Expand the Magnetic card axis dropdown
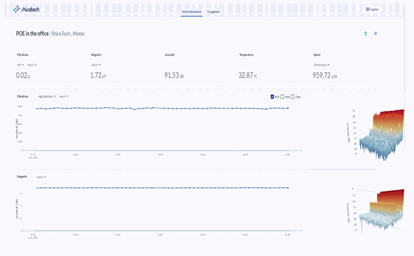The width and height of the screenshot is (414, 256). click(95, 64)
